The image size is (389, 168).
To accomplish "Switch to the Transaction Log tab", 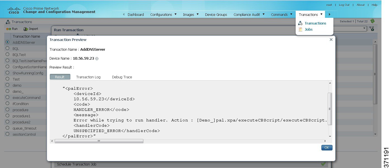I will (x=88, y=77).
